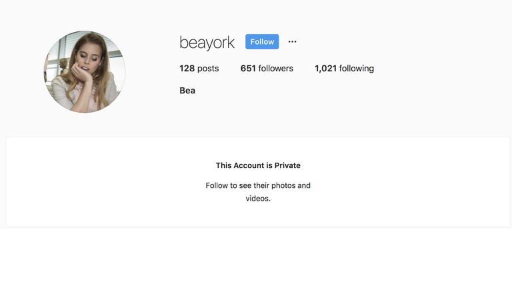Image resolution: width=512 pixels, height=288 pixels.
Task: Click the 'This Account is Private' heading
Action: click(258, 165)
